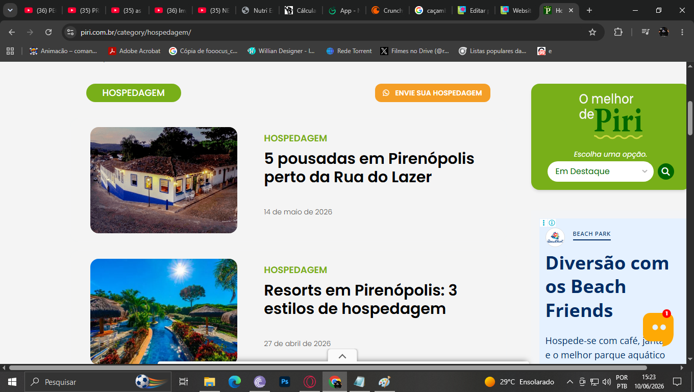
Task: Switch to the Nutri browser tab
Action: 258,10
